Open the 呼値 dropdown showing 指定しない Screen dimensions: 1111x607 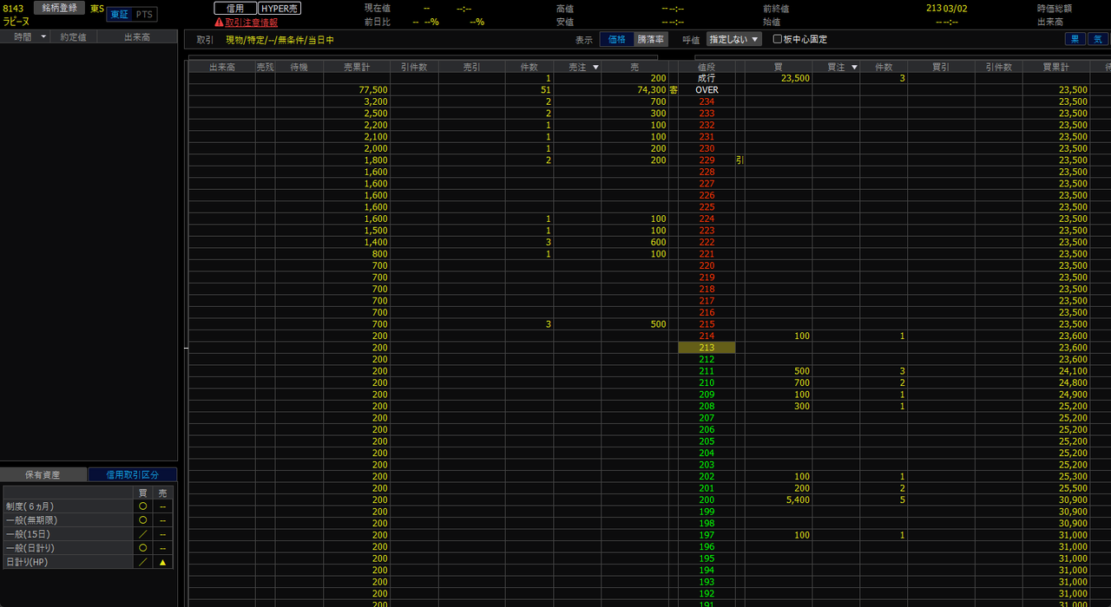click(x=734, y=39)
